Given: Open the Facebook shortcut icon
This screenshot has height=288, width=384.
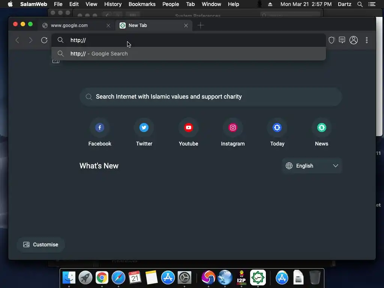Looking at the screenshot, I should pyautogui.click(x=100, y=127).
